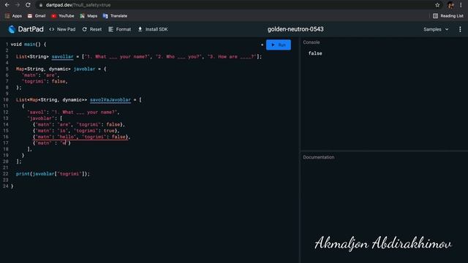468x263 pixels.
Task: Click the underlined 'hello' map entry line
Action: [81, 137]
